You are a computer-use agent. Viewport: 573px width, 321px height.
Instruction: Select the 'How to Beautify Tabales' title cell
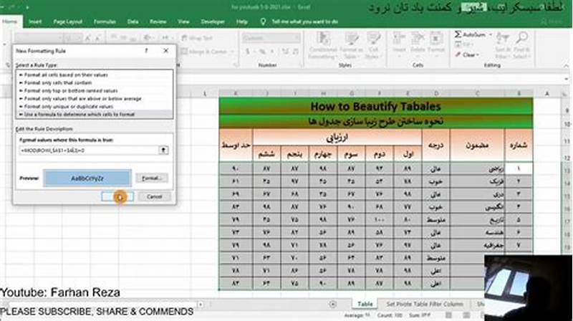[x=375, y=106]
